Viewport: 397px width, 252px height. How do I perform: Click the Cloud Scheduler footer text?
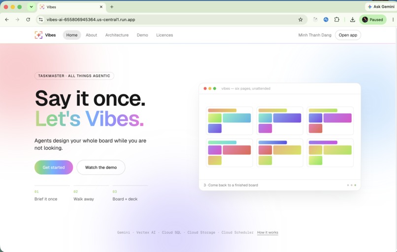coord(237,232)
